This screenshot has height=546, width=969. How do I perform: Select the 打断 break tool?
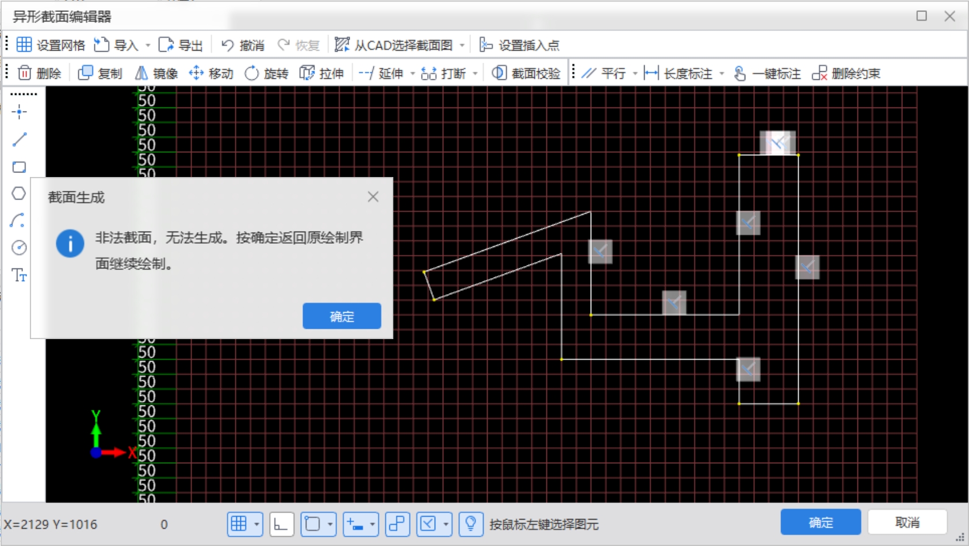tap(443, 73)
